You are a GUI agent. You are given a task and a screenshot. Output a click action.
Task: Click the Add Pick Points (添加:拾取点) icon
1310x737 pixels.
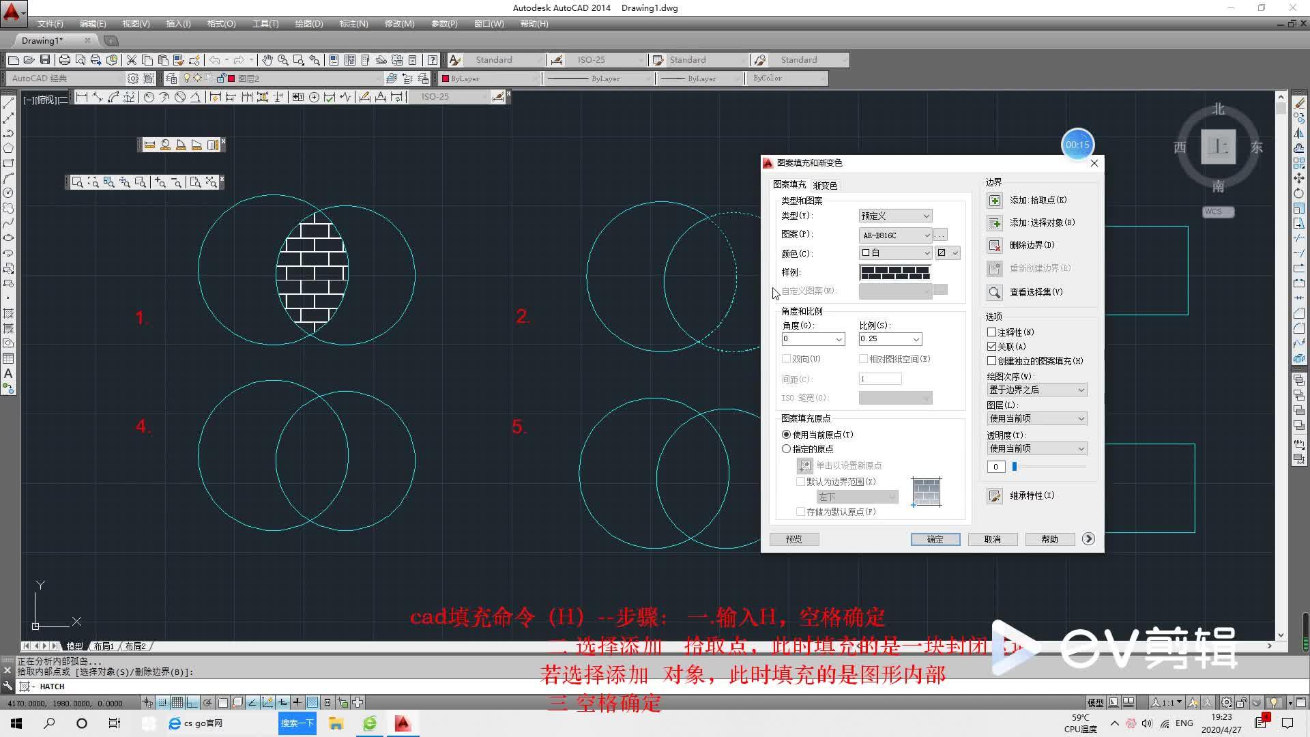995,201
